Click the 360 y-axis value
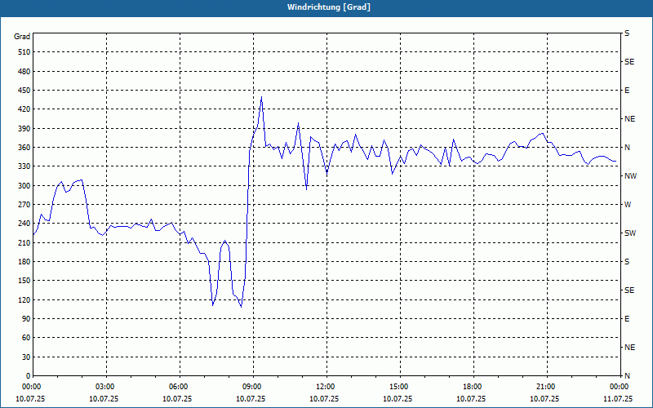The image size is (653, 408). click(x=24, y=148)
